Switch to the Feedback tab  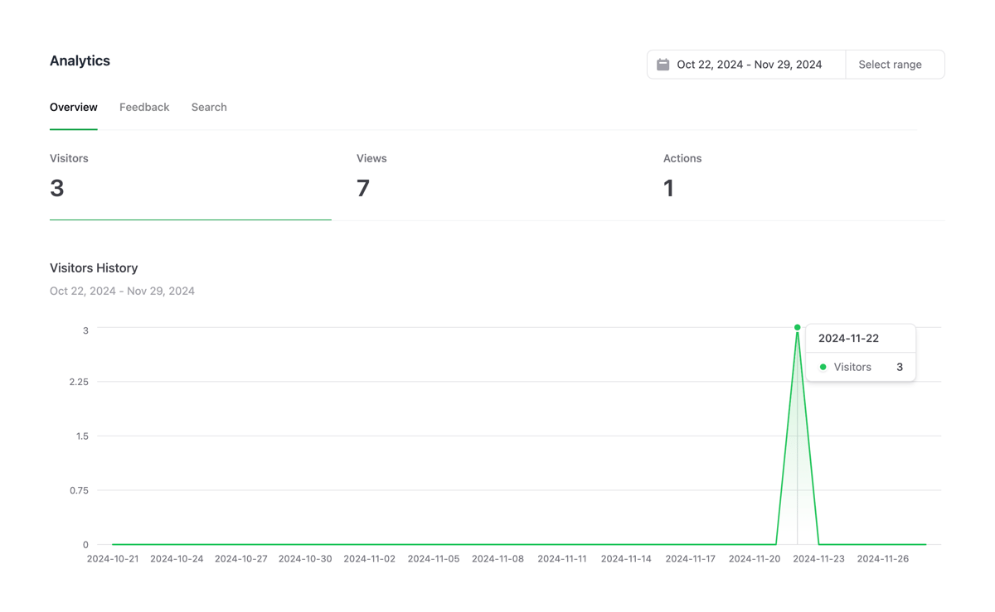[144, 107]
